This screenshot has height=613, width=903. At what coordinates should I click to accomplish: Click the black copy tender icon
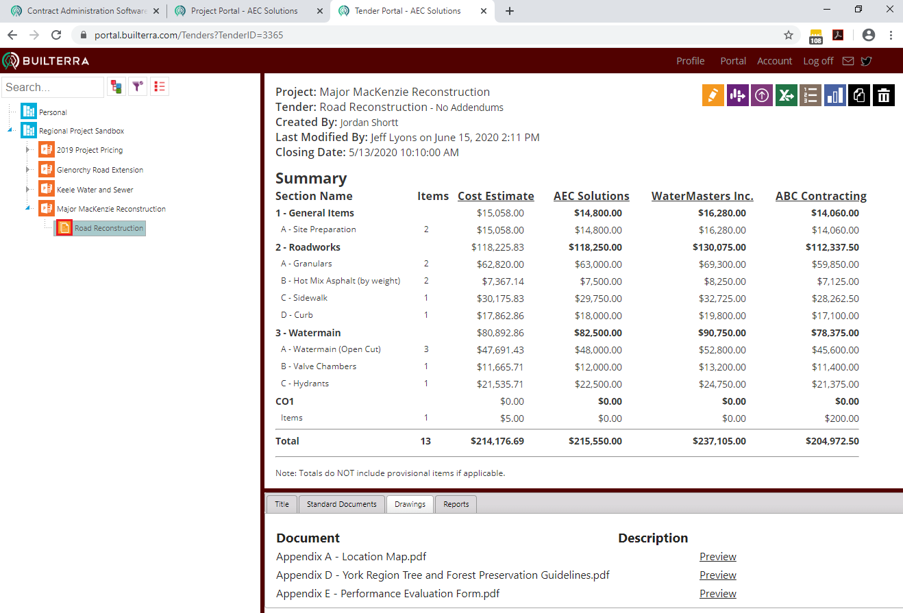[859, 95]
